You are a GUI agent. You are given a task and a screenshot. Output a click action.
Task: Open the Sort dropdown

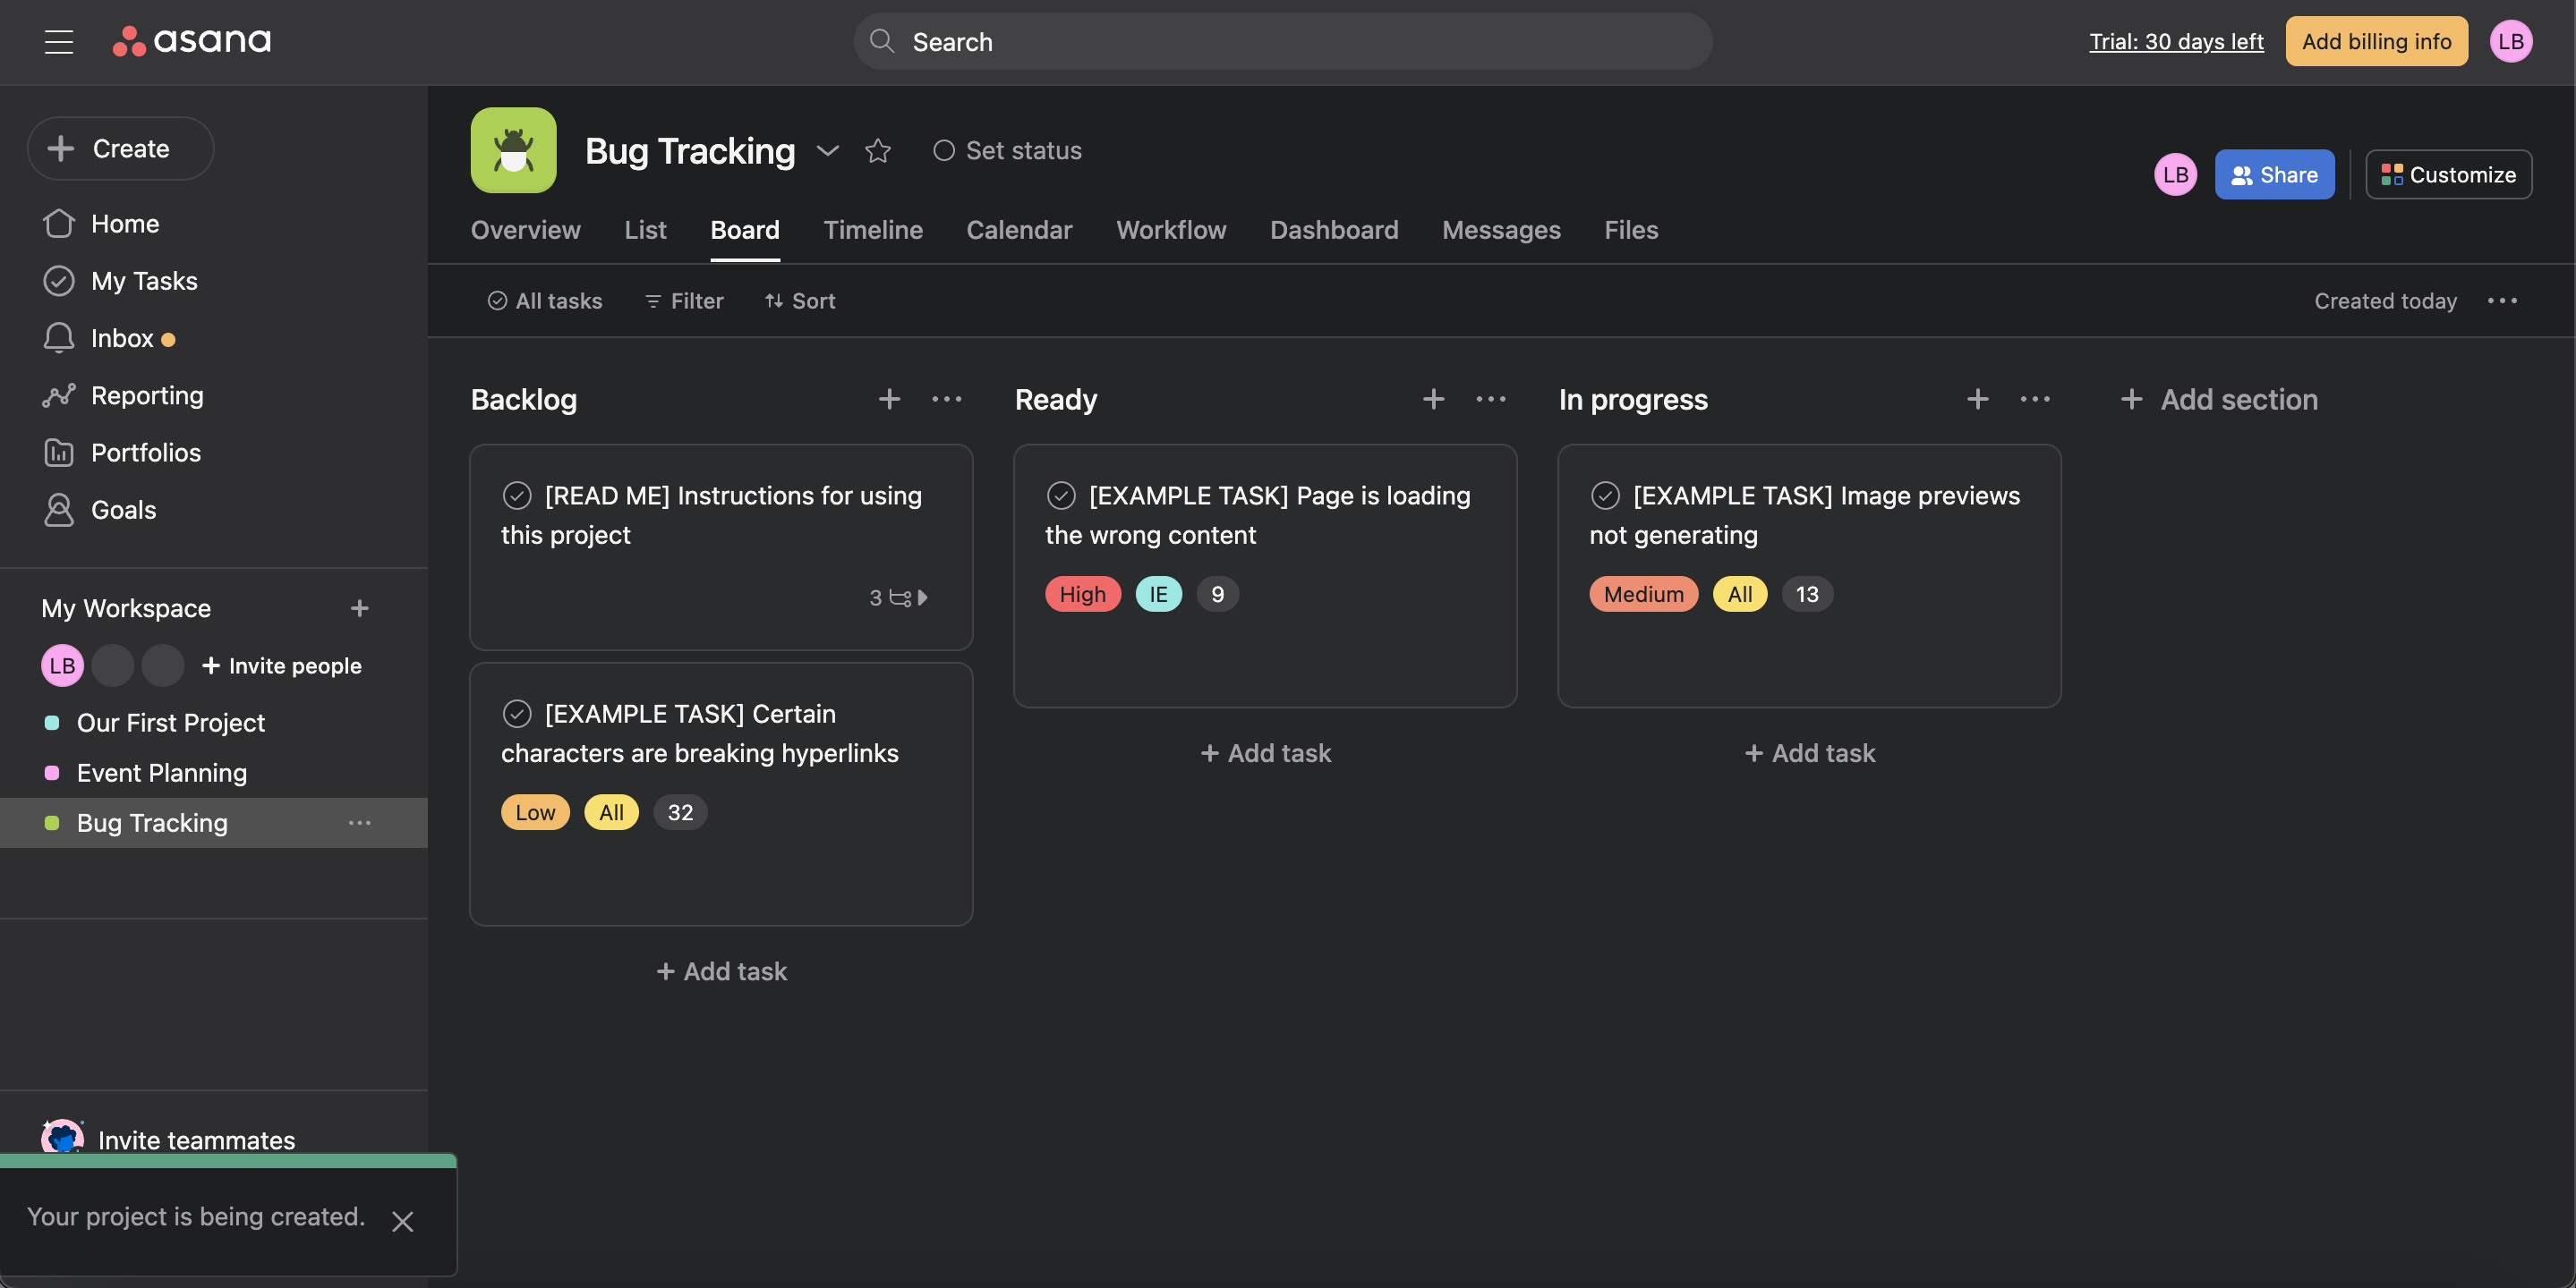pyautogui.click(x=800, y=301)
